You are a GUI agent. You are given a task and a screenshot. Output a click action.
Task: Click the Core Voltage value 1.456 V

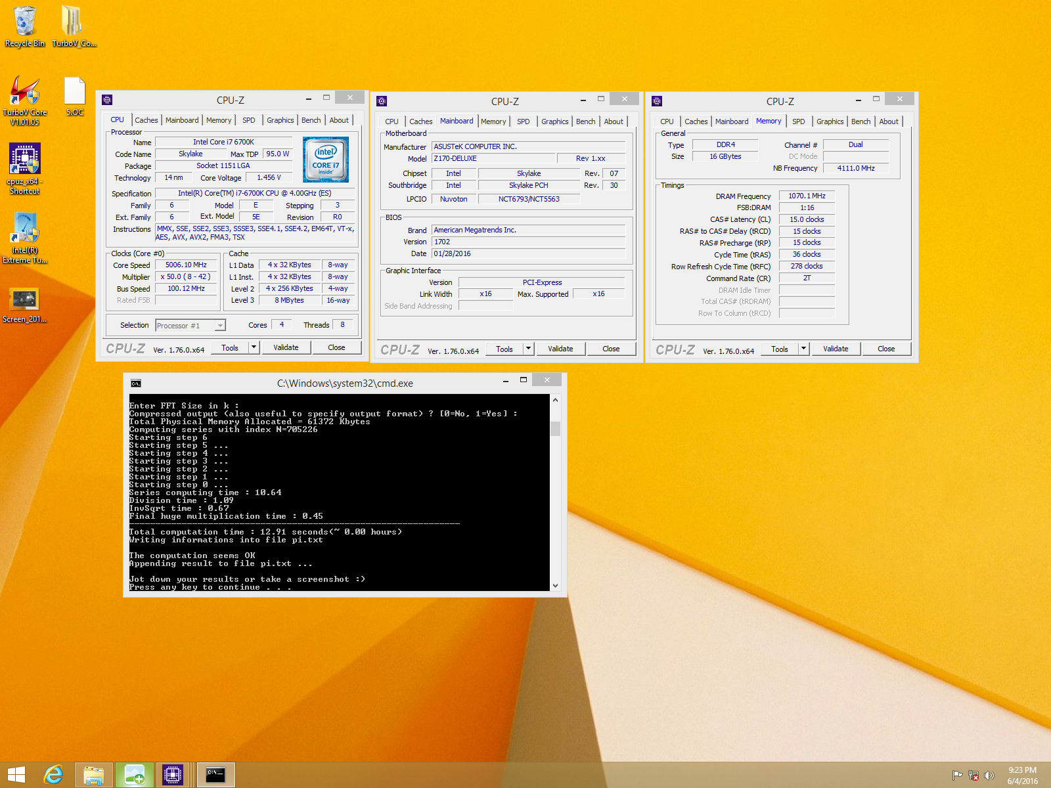coord(269,177)
